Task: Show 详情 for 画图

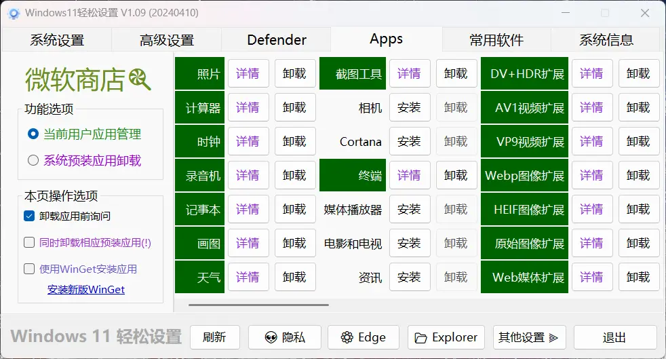Action: (x=248, y=244)
